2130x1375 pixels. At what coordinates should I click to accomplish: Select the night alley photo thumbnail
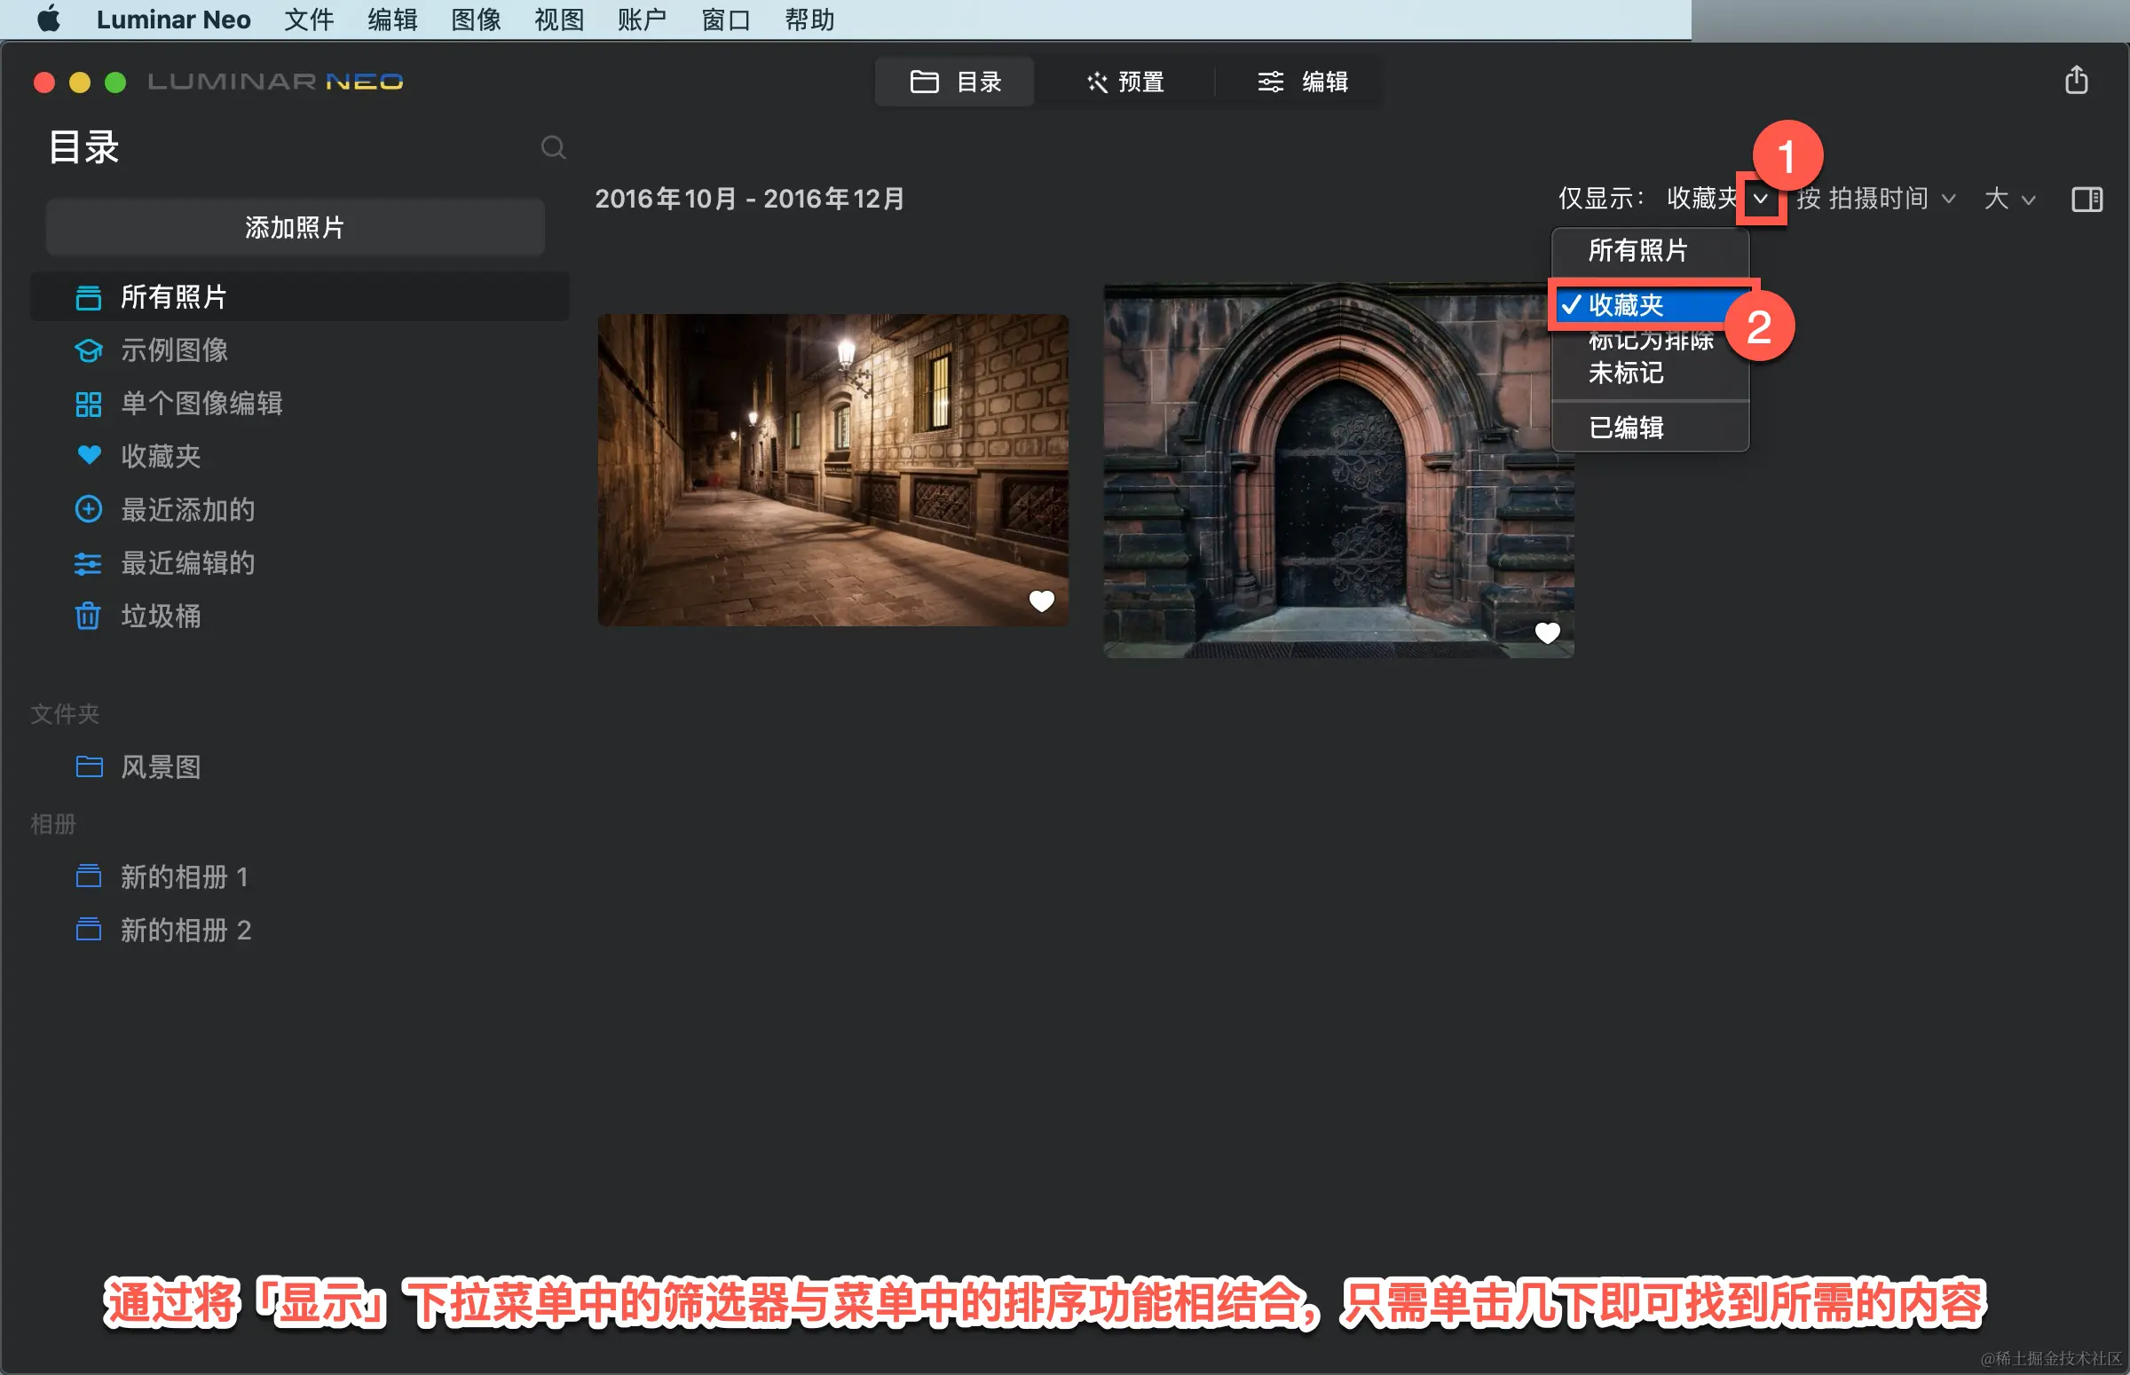832,469
